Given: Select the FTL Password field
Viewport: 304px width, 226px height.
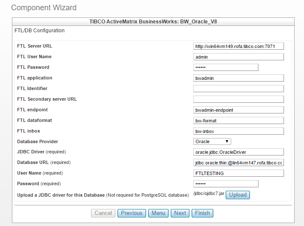Looking at the screenshot, I should pos(226,68).
